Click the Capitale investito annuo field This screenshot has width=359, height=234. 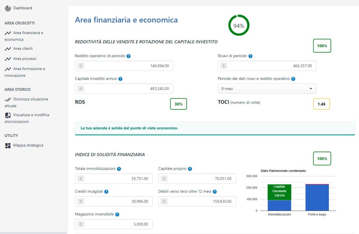tap(124, 89)
